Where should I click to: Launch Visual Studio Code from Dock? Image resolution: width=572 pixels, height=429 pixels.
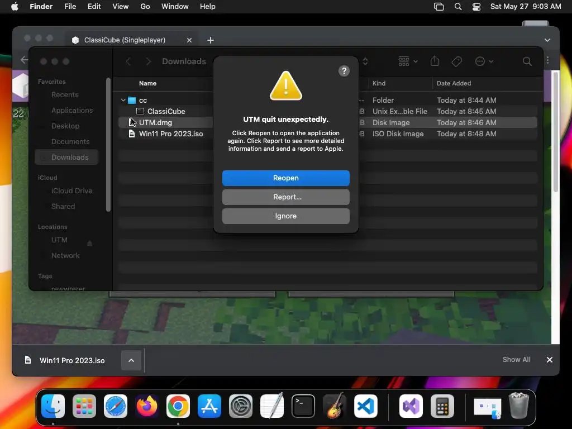point(366,406)
